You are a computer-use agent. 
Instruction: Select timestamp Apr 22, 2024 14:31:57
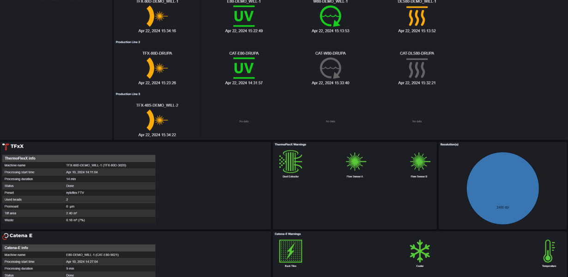244,83
